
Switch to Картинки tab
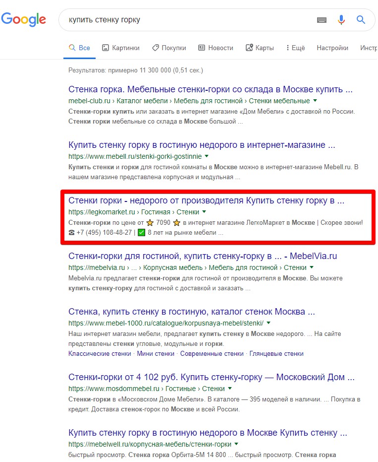[120, 48]
